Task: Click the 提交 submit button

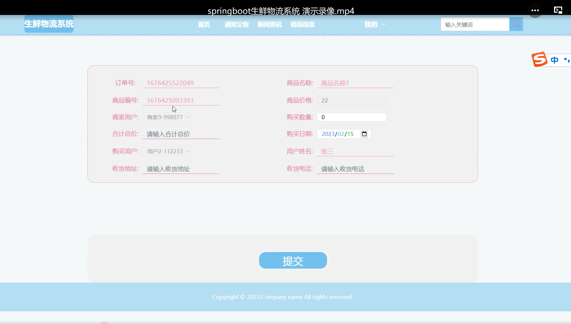Action: pos(293,261)
